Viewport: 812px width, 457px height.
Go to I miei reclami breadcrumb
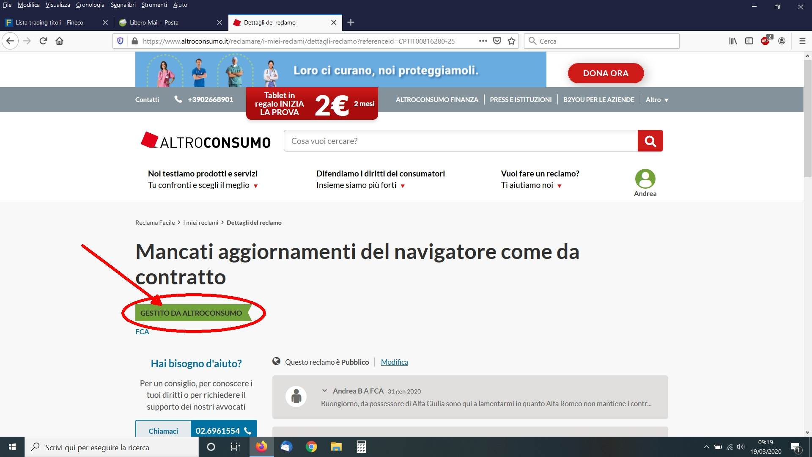click(x=200, y=223)
